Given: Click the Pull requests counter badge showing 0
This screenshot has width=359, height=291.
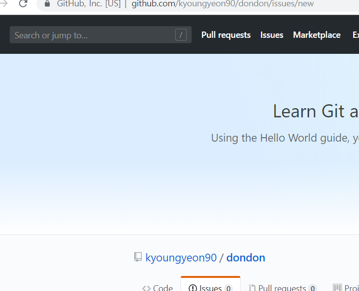Looking at the screenshot, I should click(x=312, y=288).
